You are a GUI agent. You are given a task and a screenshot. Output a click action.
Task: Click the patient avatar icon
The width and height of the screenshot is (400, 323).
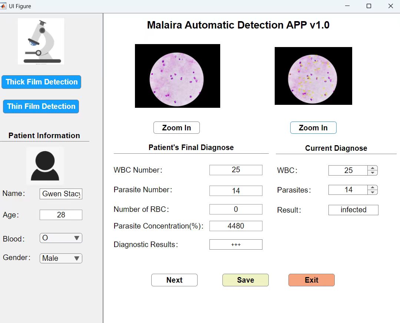(44, 164)
